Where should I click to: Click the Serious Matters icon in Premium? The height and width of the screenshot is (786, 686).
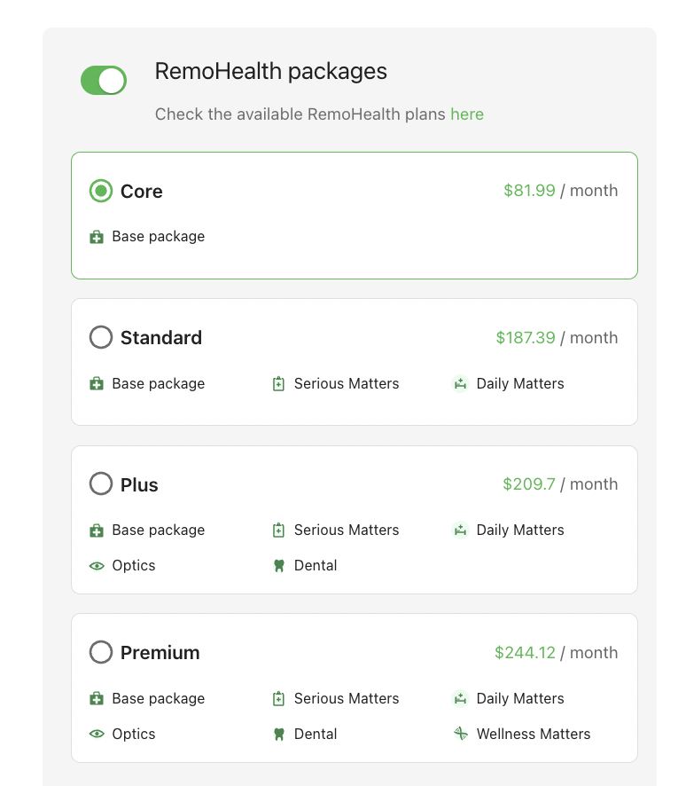278,699
